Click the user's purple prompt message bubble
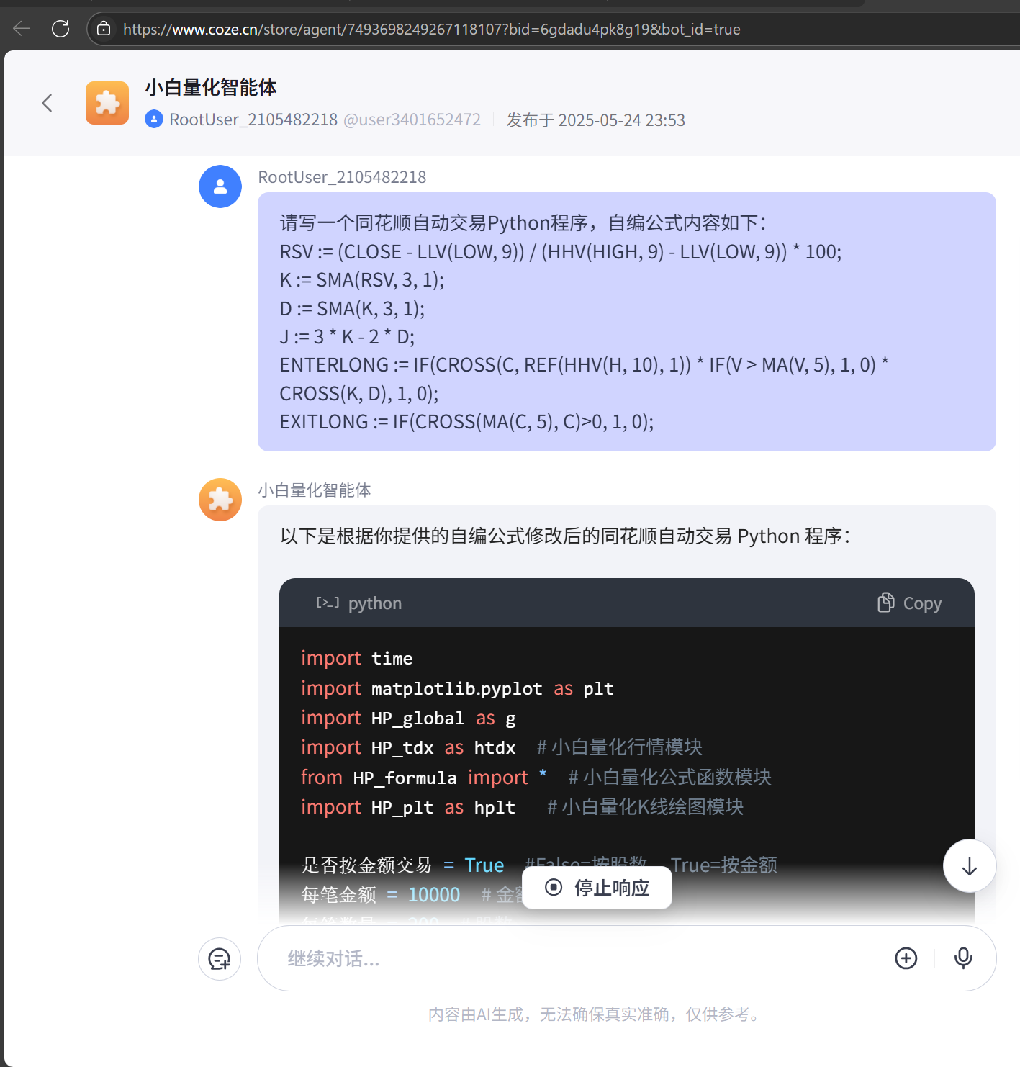Image resolution: width=1020 pixels, height=1067 pixels. coord(627,322)
